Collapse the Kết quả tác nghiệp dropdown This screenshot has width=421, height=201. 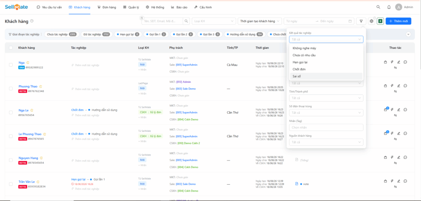click(x=326, y=39)
